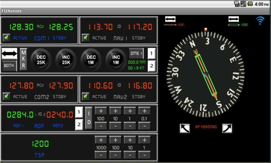Check the battery status icon
Image resolution: width=271 pixels, height=163 pixels.
(250, 4)
